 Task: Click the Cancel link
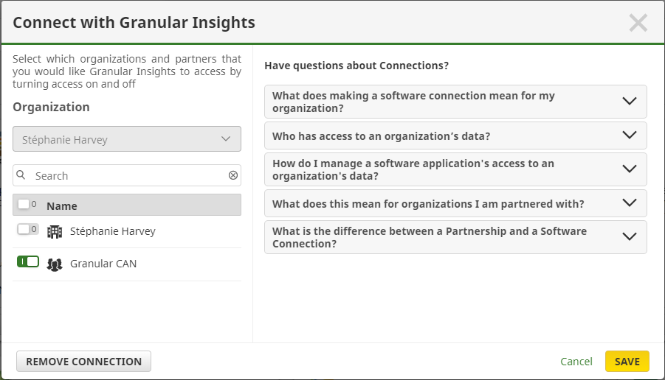(x=576, y=362)
